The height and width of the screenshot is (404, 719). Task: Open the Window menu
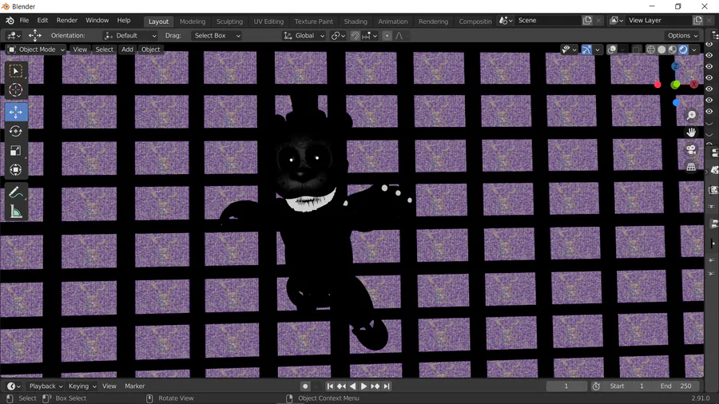(97, 21)
